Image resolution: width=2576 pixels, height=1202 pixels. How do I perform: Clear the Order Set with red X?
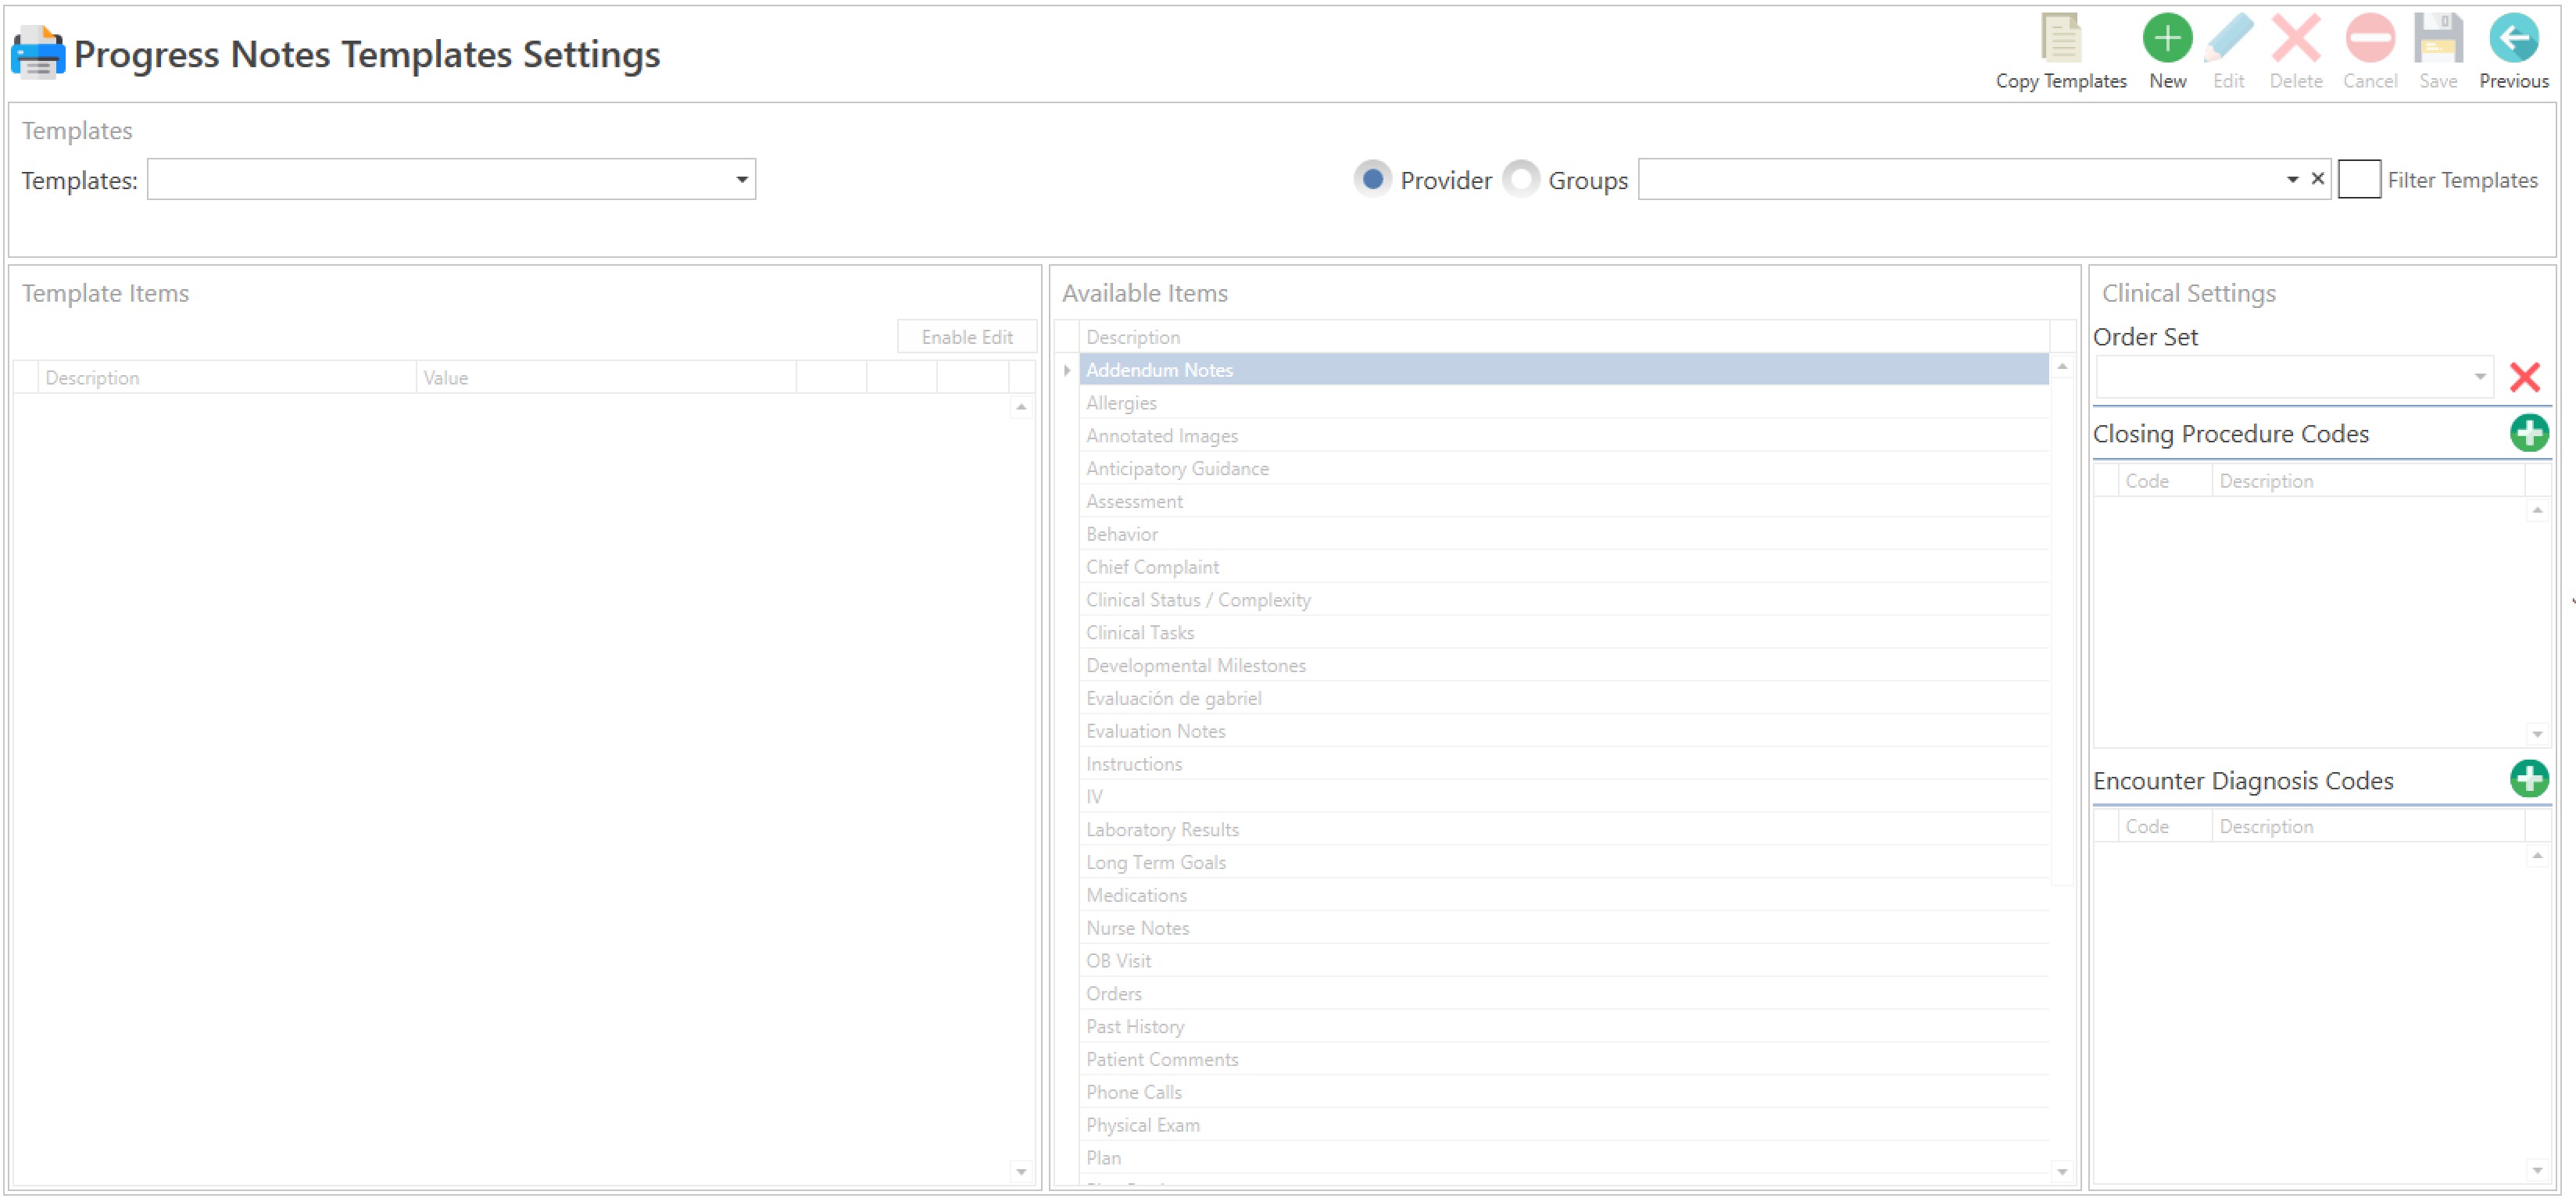pyautogui.click(x=2524, y=378)
